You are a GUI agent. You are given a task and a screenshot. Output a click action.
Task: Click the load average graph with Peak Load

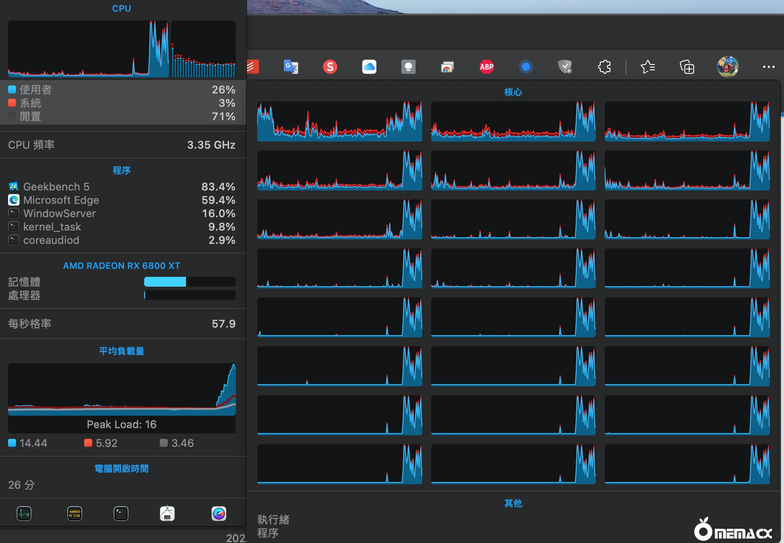point(121,389)
